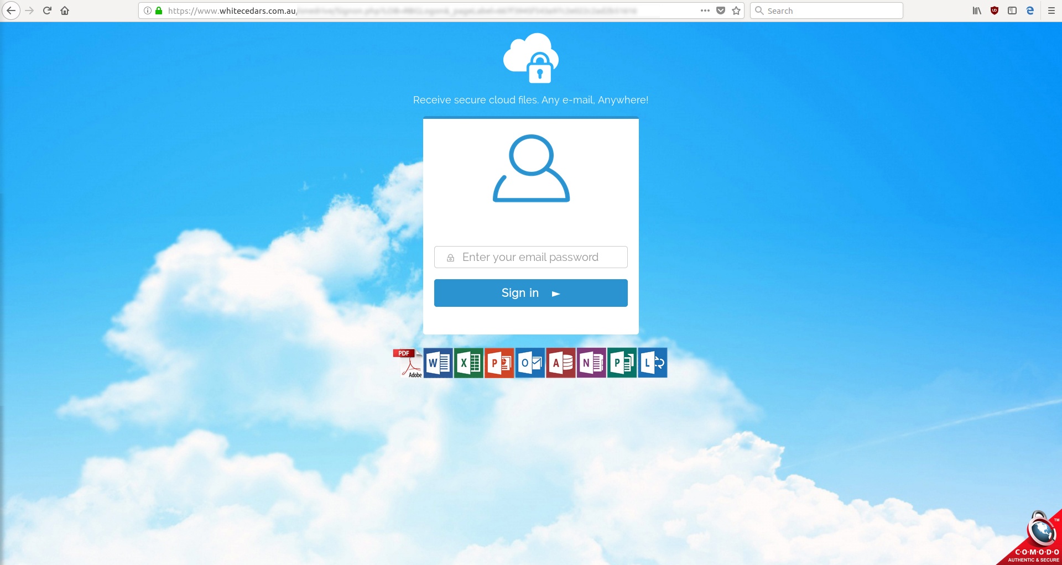Click the Sign in button
This screenshot has height=565, width=1062.
[530, 293]
